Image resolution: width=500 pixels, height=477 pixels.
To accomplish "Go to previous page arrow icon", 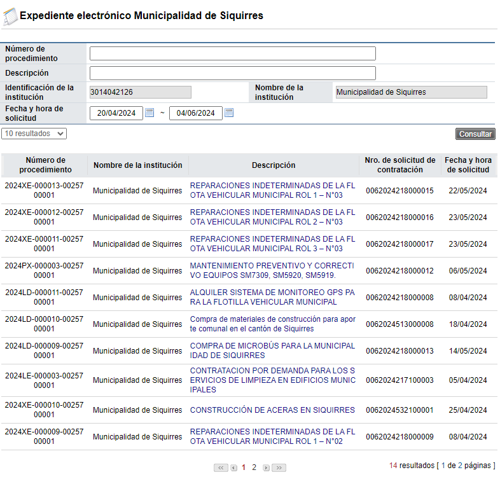I will pyautogui.click(x=233, y=467).
